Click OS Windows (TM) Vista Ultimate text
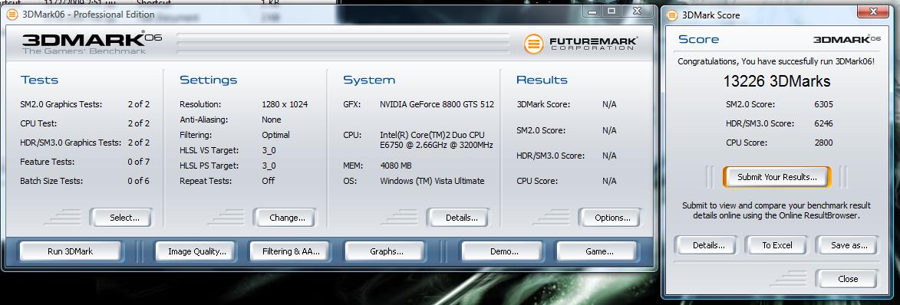 (432, 181)
